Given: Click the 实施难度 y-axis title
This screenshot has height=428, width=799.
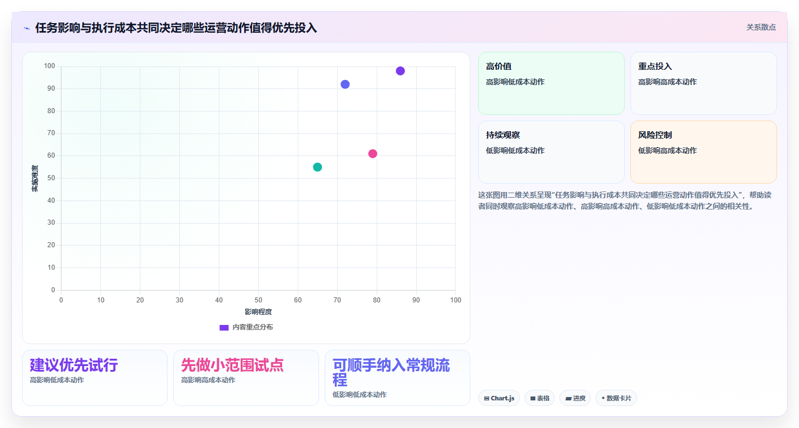Looking at the screenshot, I should 35,179.
